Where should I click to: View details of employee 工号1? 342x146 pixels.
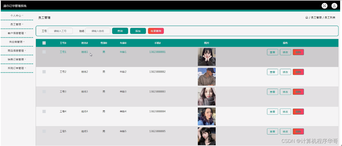pyautogui.click(x=272, y=52)
